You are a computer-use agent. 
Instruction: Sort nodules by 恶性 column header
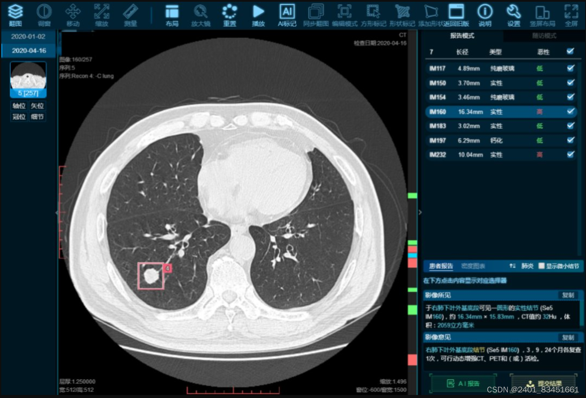543,52
